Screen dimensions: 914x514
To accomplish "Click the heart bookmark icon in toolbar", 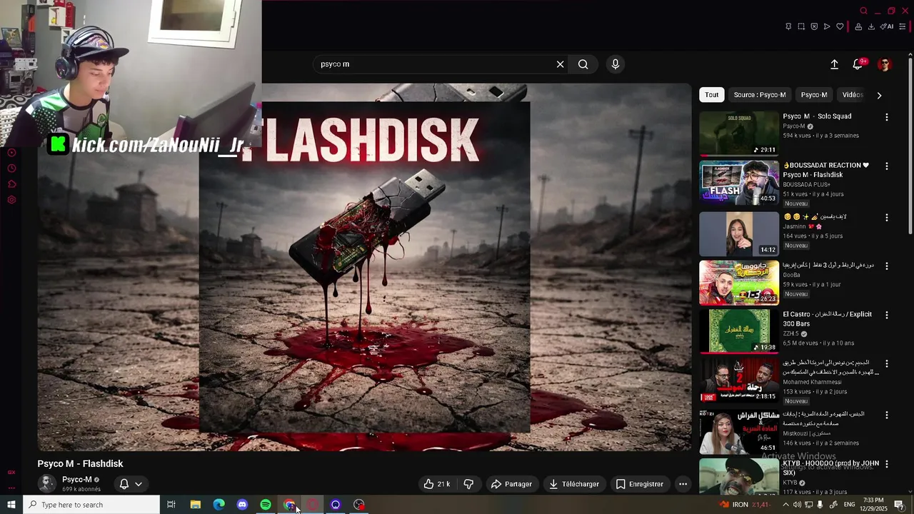I will point(840,26).
